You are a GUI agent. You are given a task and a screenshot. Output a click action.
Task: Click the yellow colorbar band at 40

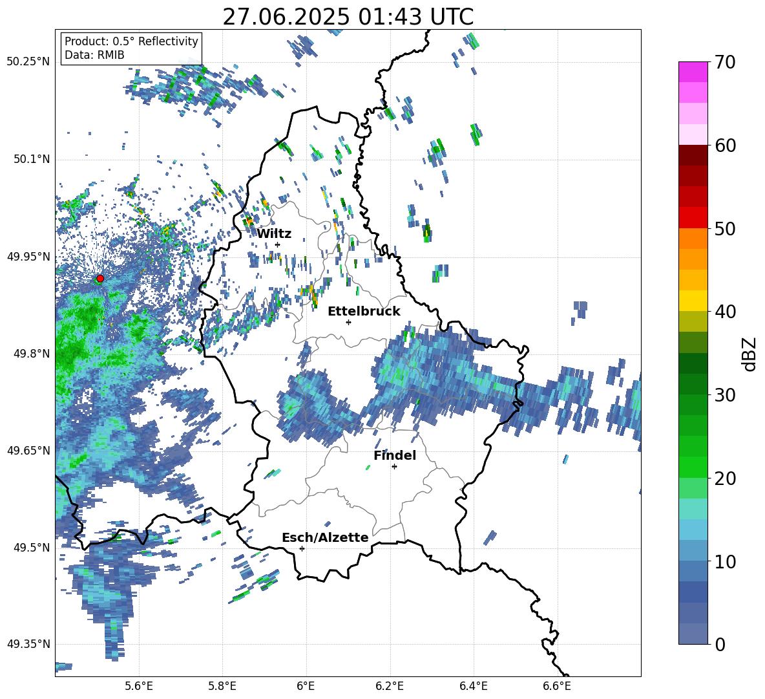[693, 301]
